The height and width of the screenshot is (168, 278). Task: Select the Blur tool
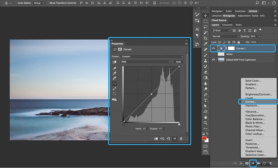(205, 83)
